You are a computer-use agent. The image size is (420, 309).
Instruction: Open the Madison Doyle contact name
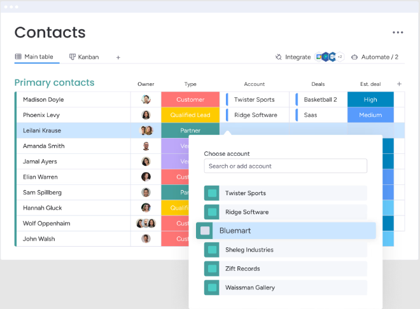point(43,100)
